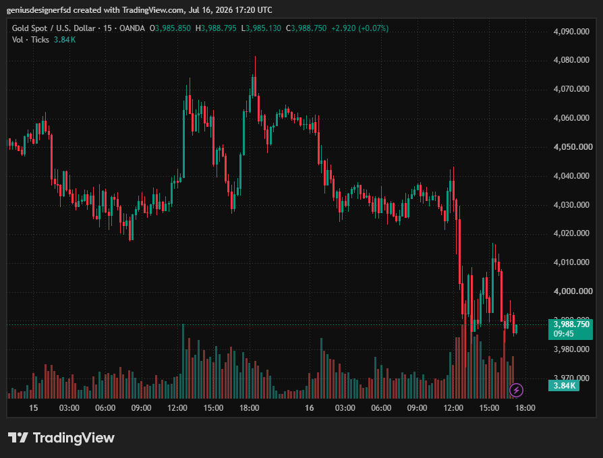This screenshot has width=603, height=458.
Task: Click the "3.84K" value beside Vol · Ticks
Action: click(x=65, y=40)
